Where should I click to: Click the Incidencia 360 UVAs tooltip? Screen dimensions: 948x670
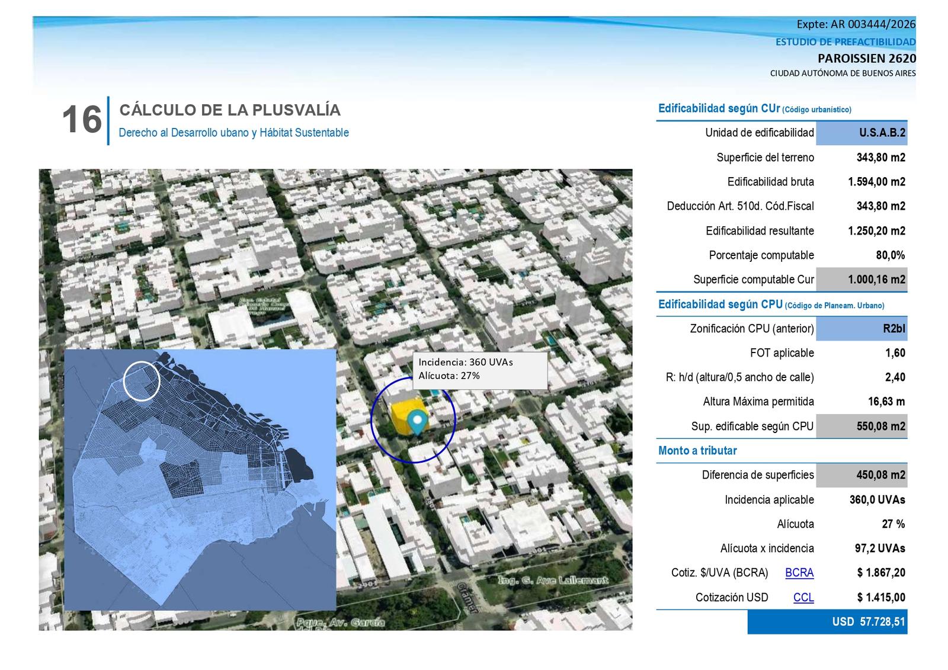click(480, 371)
